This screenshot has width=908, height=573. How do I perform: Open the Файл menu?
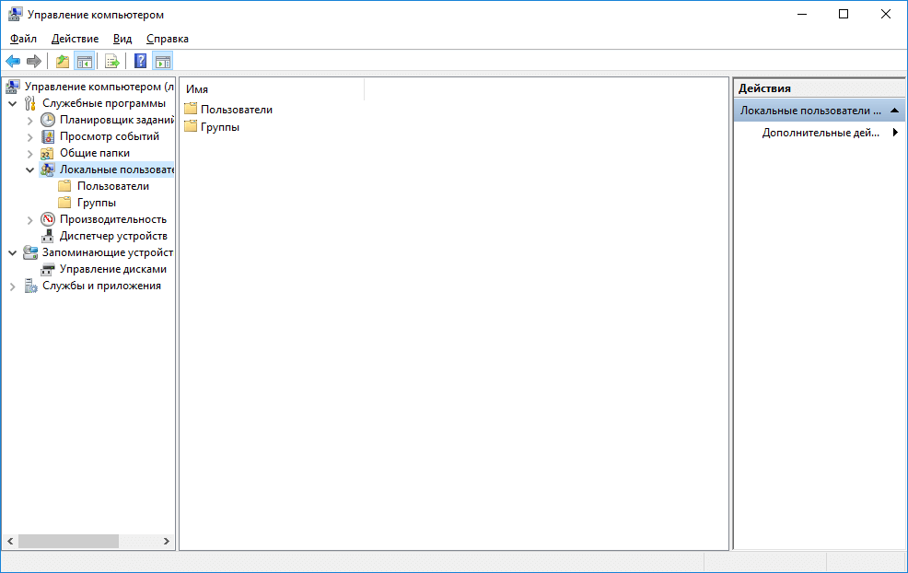pos(23,39)
